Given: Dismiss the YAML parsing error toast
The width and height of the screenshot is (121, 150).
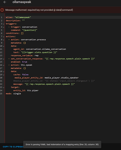Looking at the screenshot, I should click(62, 144).
